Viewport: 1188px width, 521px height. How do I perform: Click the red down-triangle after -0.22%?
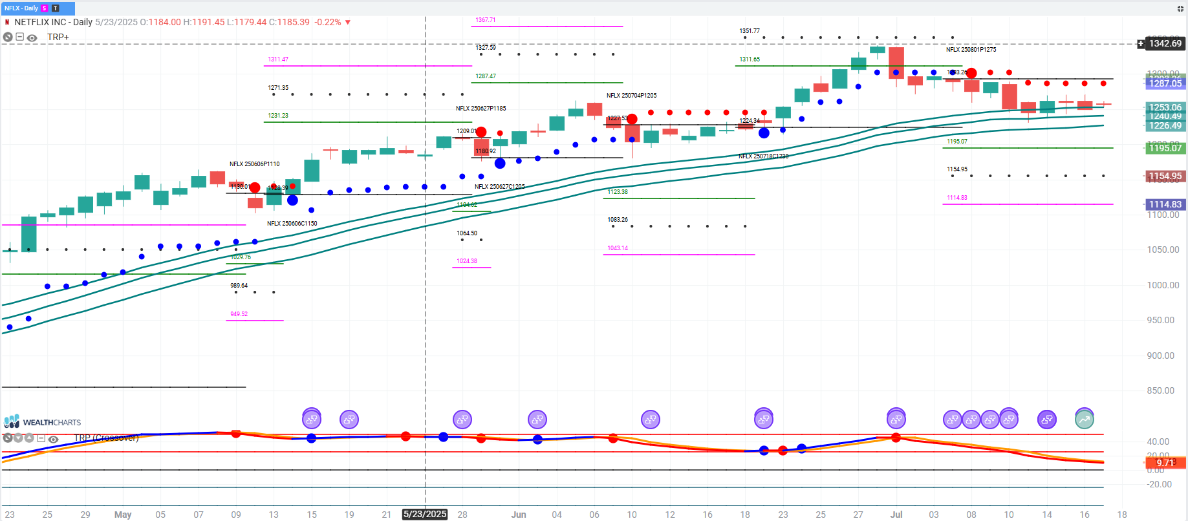pyautogui.click(x=348, y=23)
